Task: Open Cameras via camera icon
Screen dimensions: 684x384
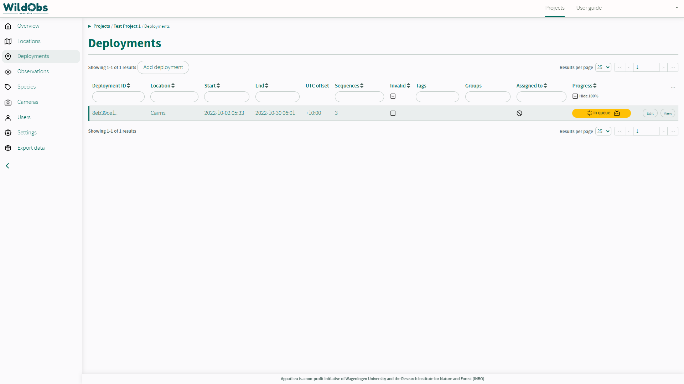Action: [8, 102]
